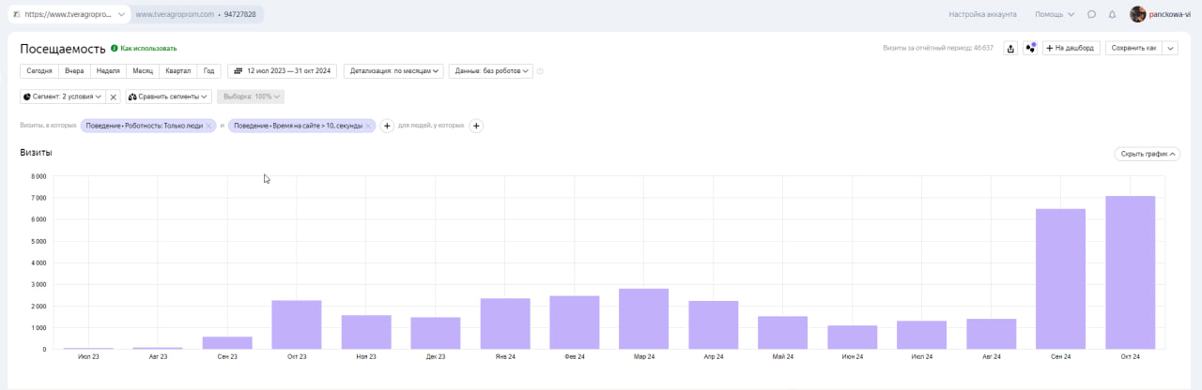
Task: Open the AI assistant dots icon
Action: 1030,48
